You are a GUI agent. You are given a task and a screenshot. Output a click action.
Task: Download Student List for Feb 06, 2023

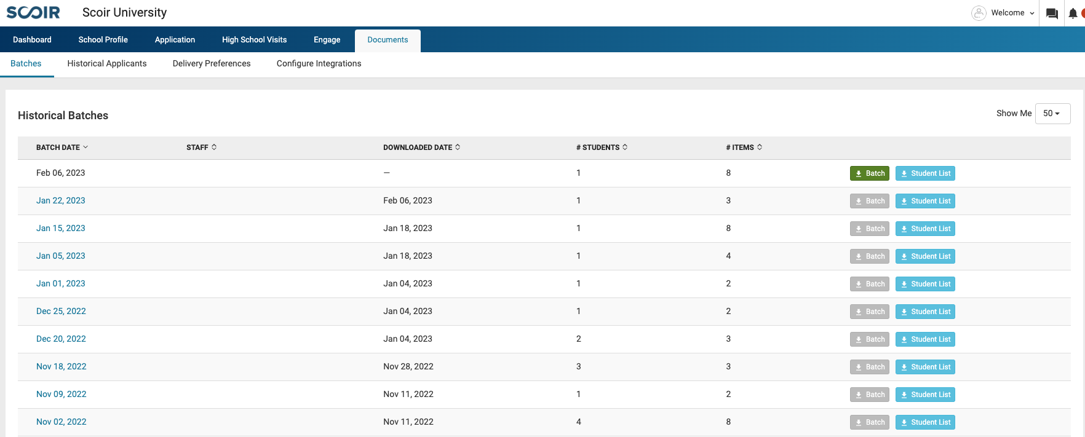(925, 173)
